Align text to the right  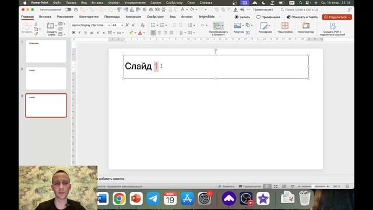[x=166, y=33]
